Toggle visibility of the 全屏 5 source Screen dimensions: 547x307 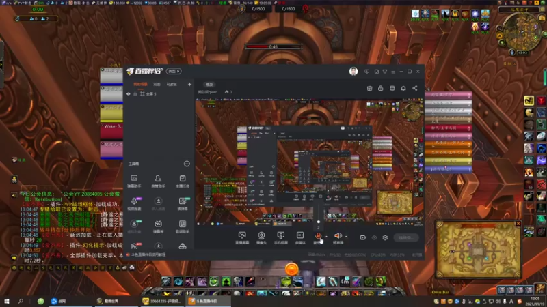pos(129,94)
